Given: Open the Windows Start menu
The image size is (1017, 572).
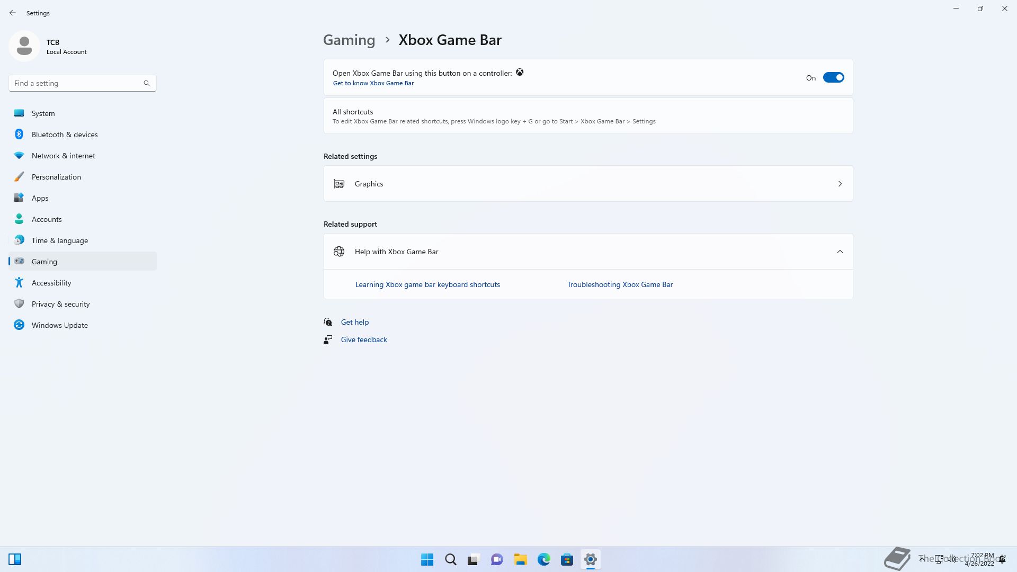Looking at the screenshot, I should click(x=427, y=559).
